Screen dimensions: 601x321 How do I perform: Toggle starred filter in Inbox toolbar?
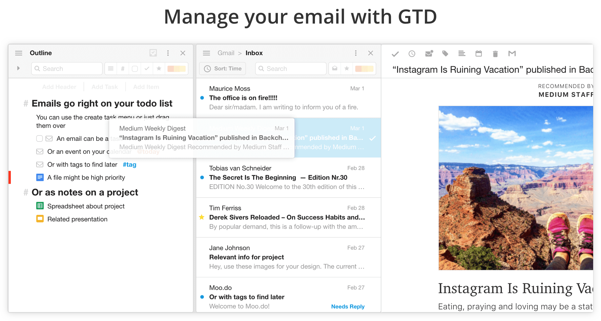(347, 68)
